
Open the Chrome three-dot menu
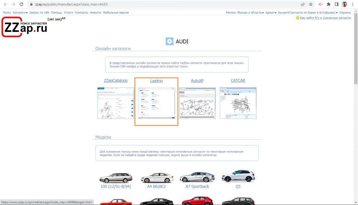point(353,5)
